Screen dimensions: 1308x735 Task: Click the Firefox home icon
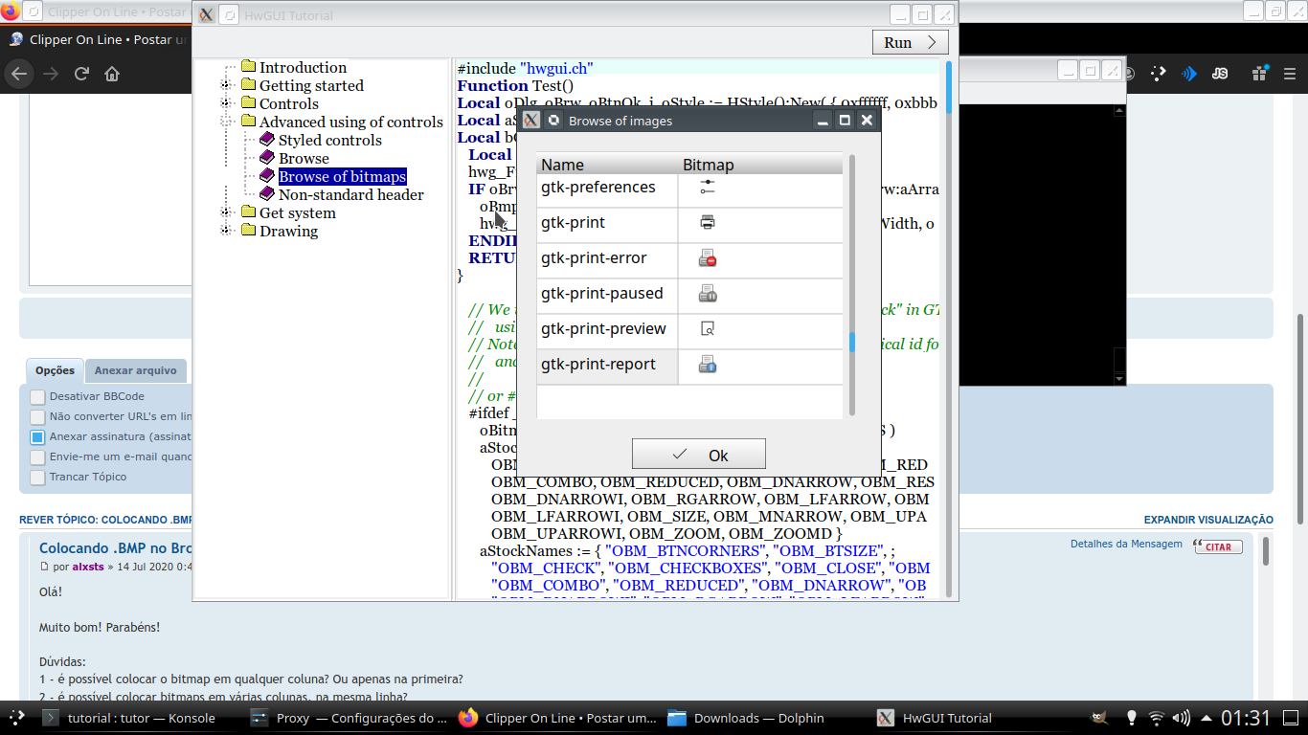(x=112, y=74)
